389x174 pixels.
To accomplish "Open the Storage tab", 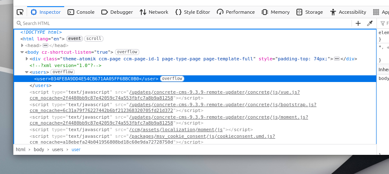I will point(310,12).
